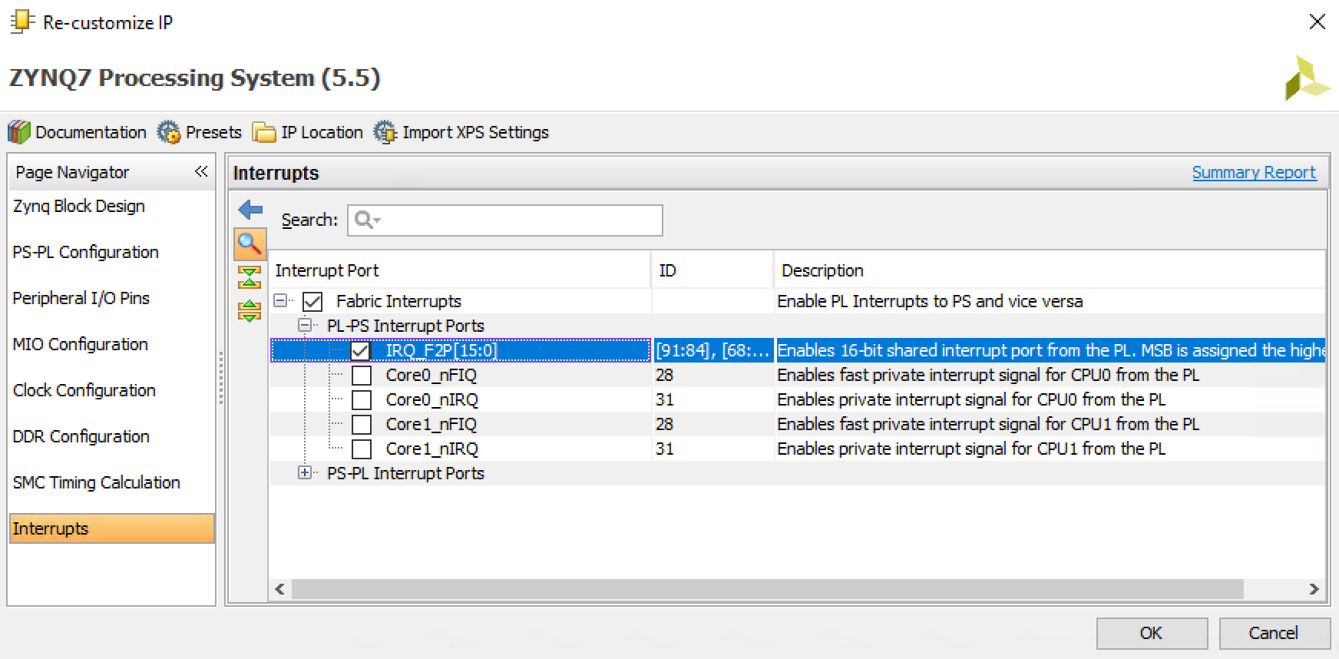Uncheck the IRQ_F2P[15:0] checkbox
Screen dimensions: 1339x659
pos(360,351)
